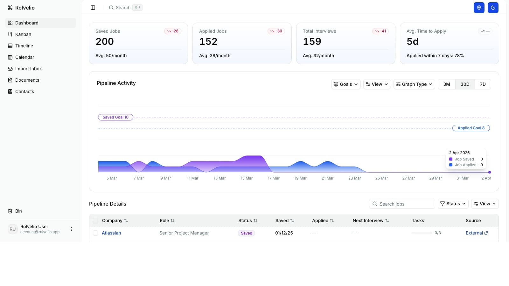Open the Calendar page

[x=41, y=57]
